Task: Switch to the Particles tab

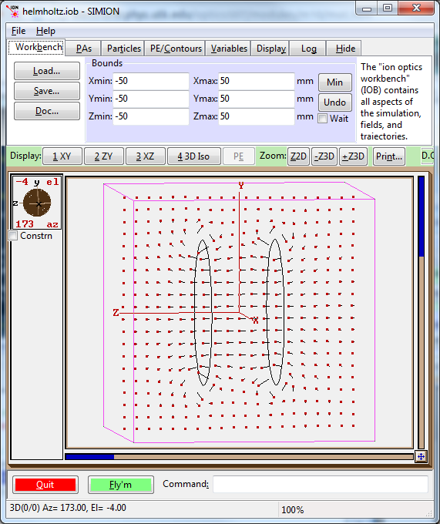Action: click(123, 49)
